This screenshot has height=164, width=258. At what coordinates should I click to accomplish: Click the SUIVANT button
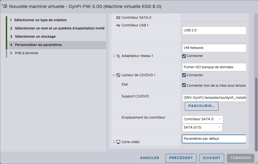(x=212, y=158)
